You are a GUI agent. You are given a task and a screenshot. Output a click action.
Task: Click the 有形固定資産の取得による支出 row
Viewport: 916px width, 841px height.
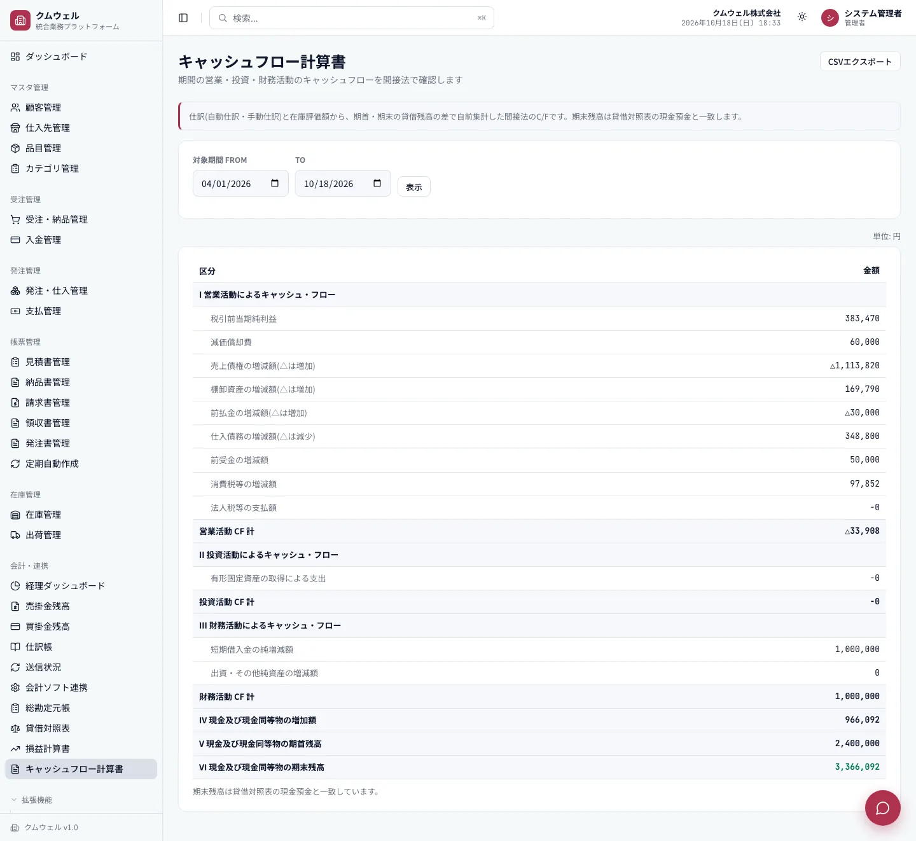[539, 578]
